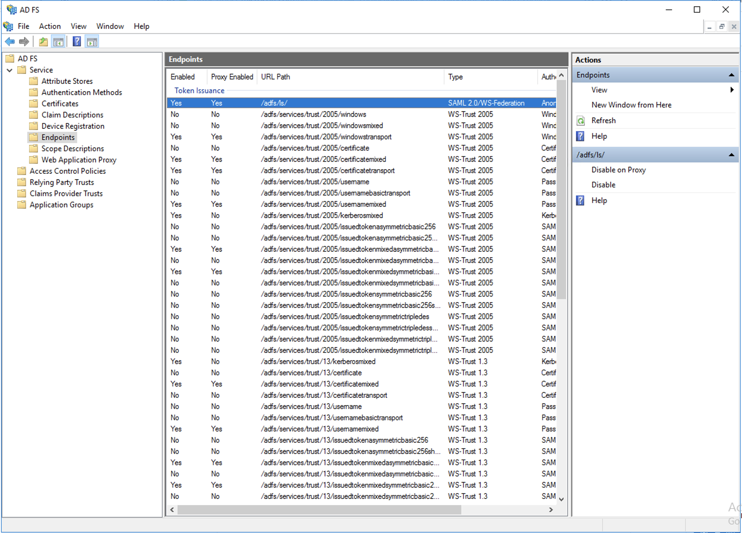Click the horizontal scrollbar thumb in Endpoints list
The height and width of the screenshot is (533, 742).
pos(319,510)
